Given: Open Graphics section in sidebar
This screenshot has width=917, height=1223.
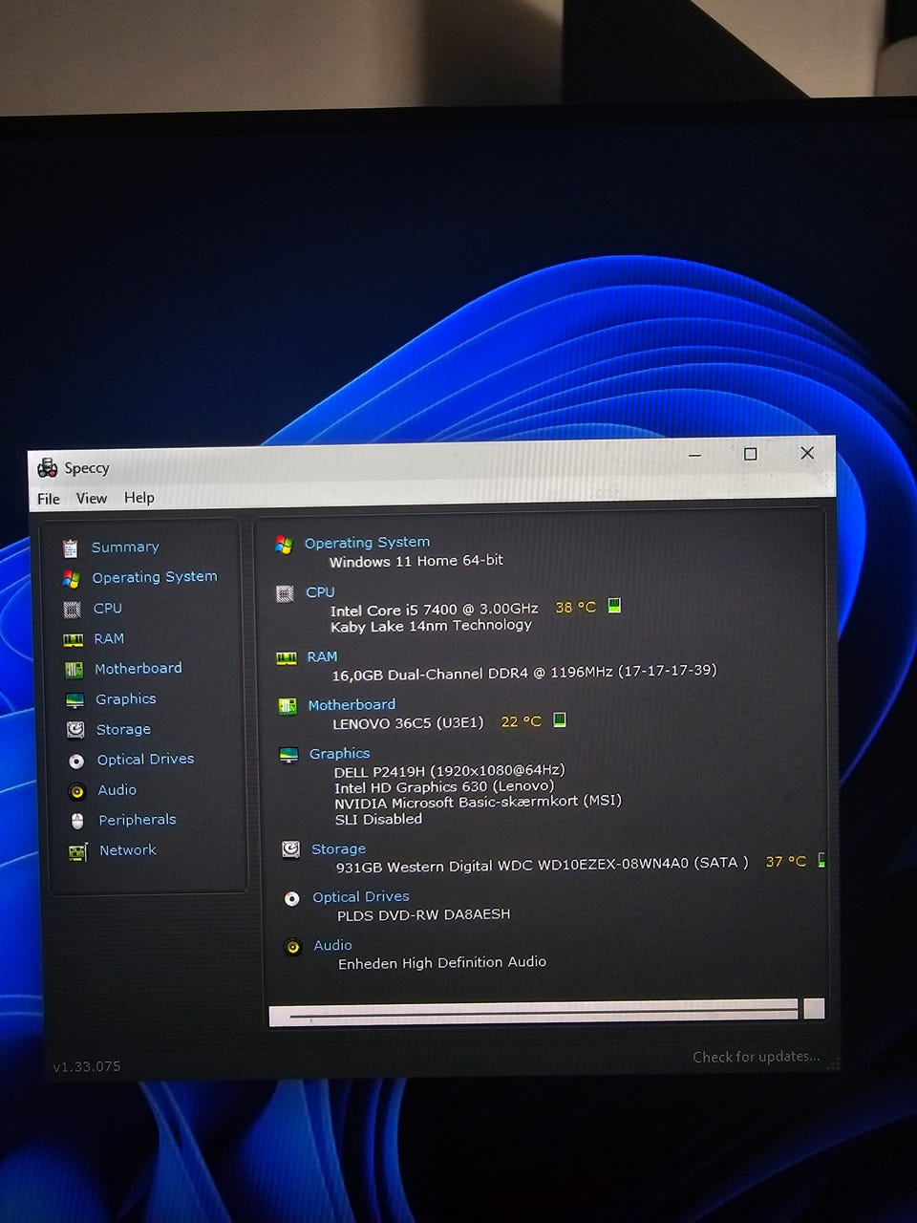Looking at the screenshot, I should [x=126, y=699].
